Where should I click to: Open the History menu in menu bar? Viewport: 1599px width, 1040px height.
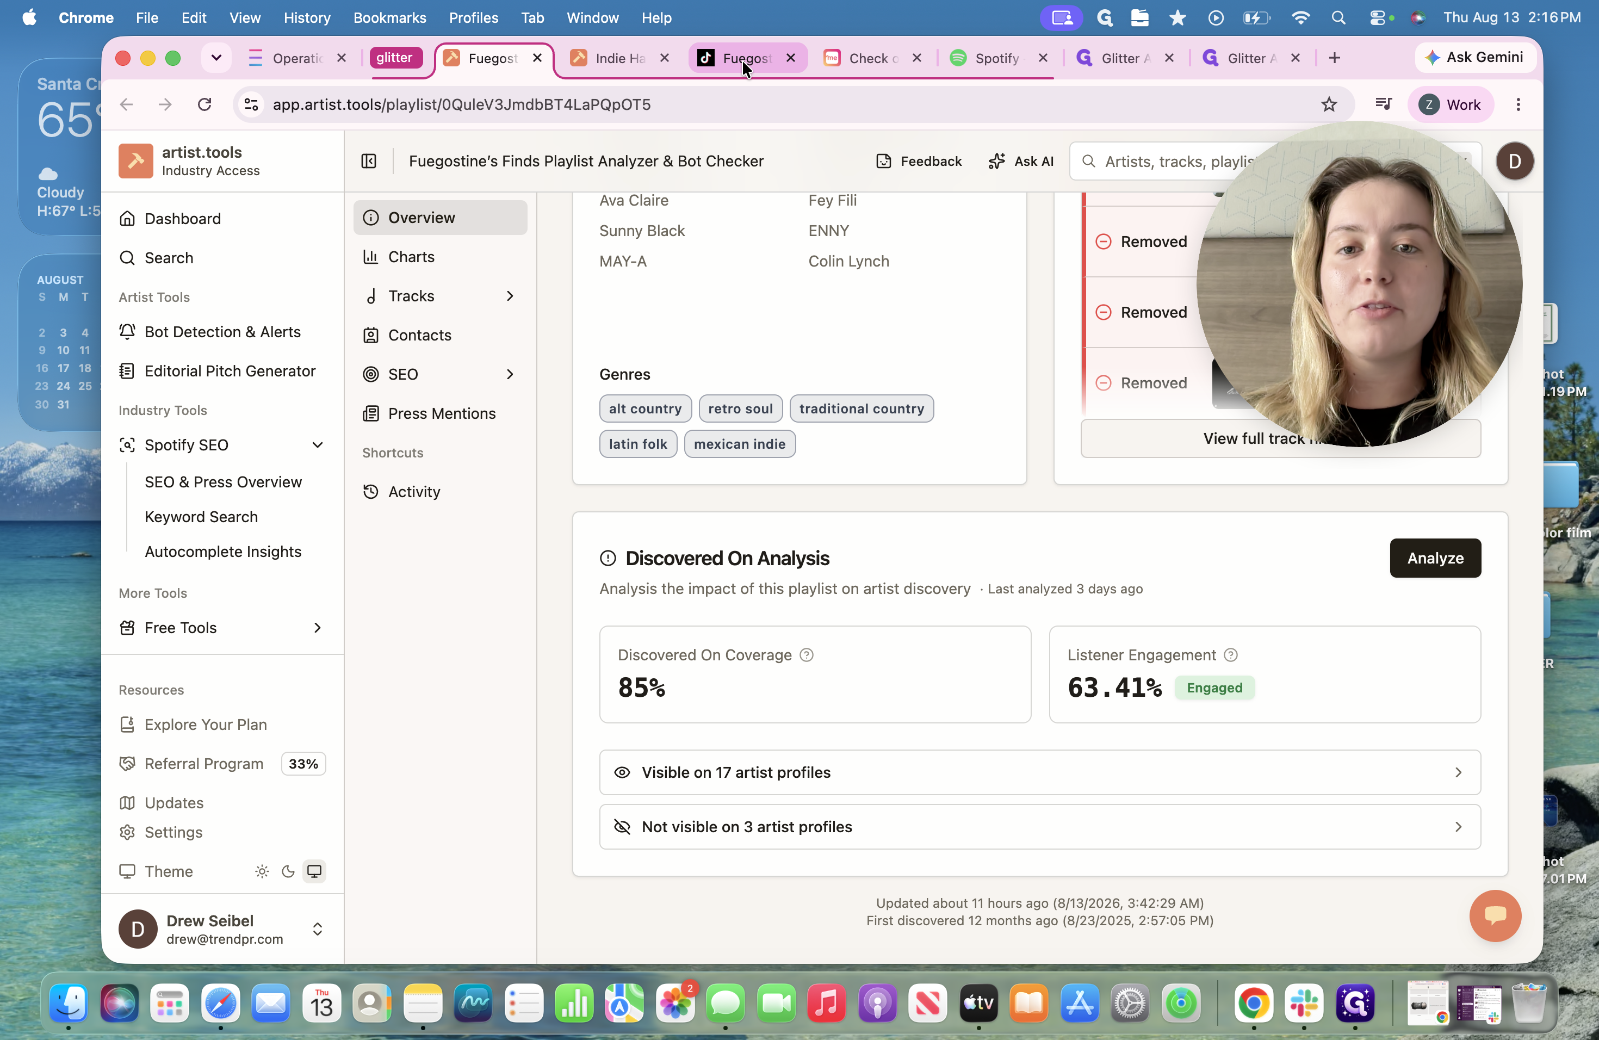pos(307,18)
